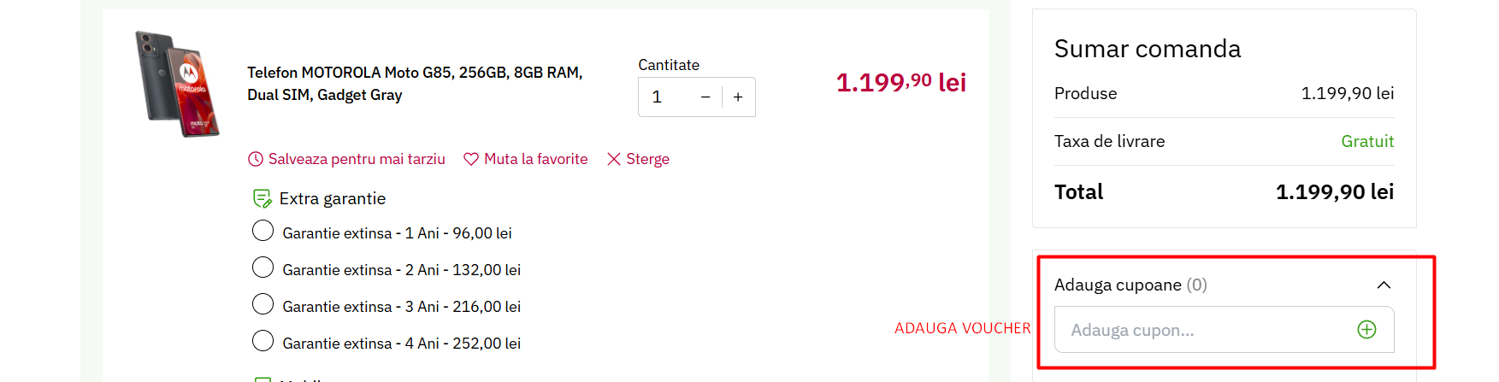Click the Sterge link to remove product
The image size is (1499, 382).
point(647,159)
